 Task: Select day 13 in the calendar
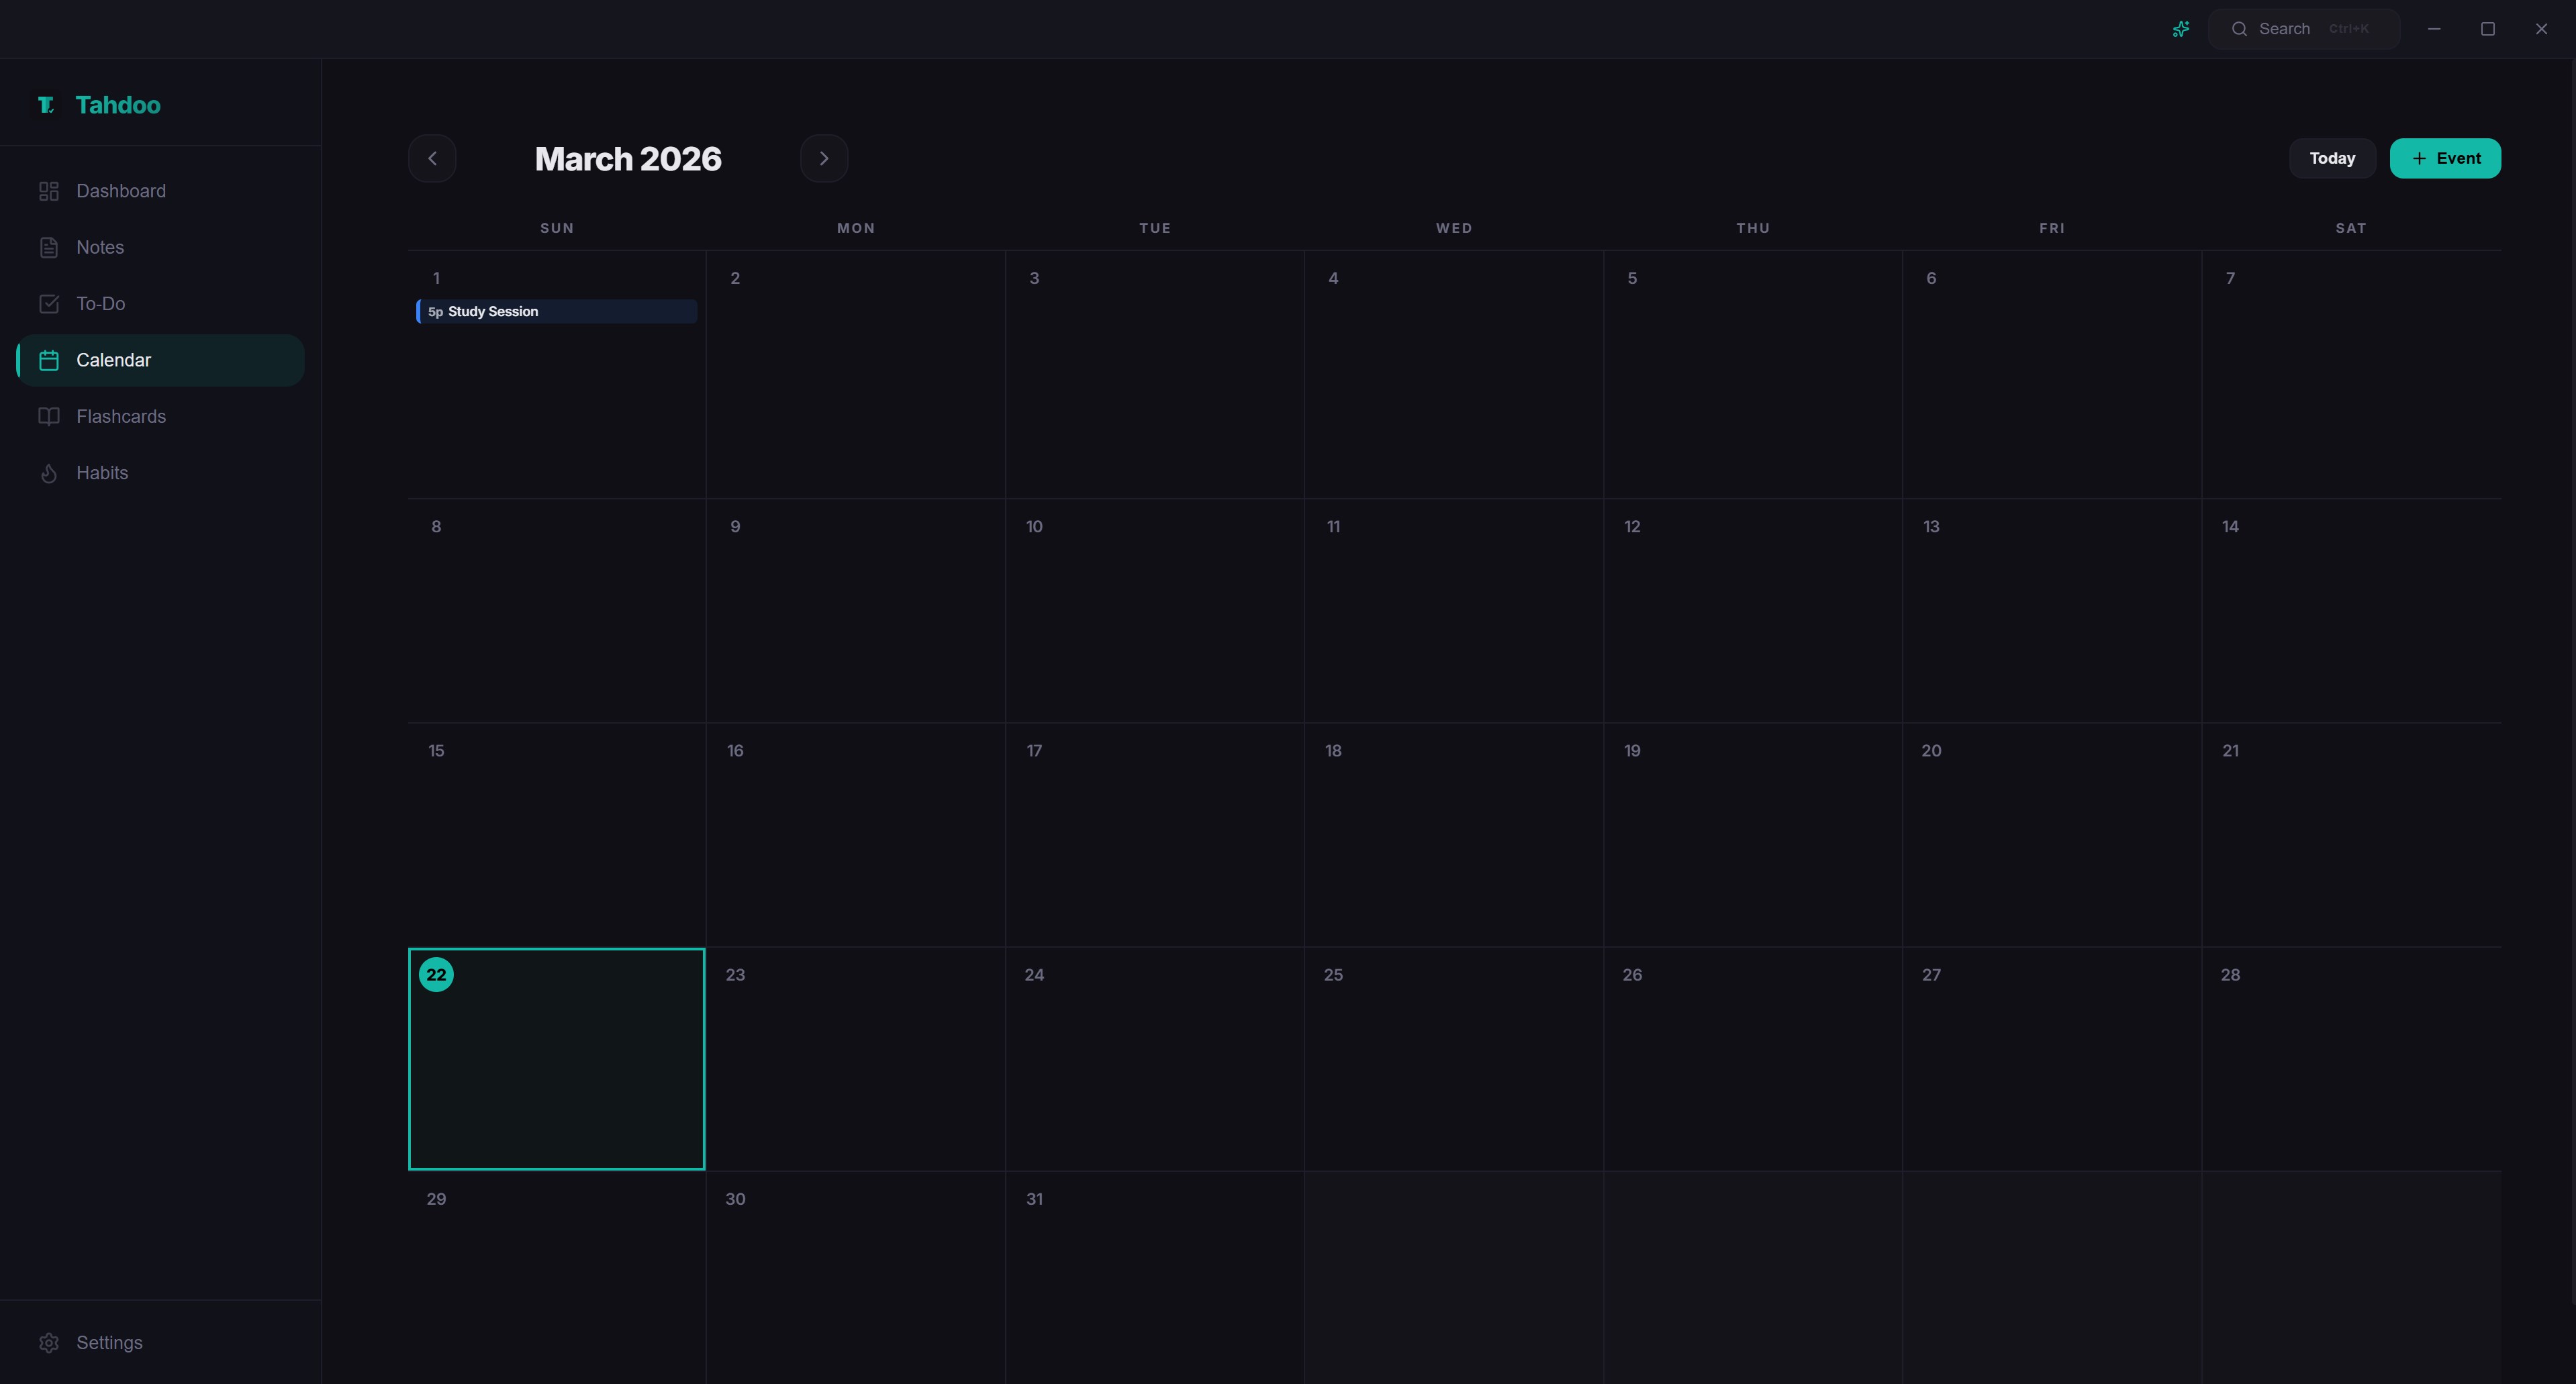click(2051, 610)
